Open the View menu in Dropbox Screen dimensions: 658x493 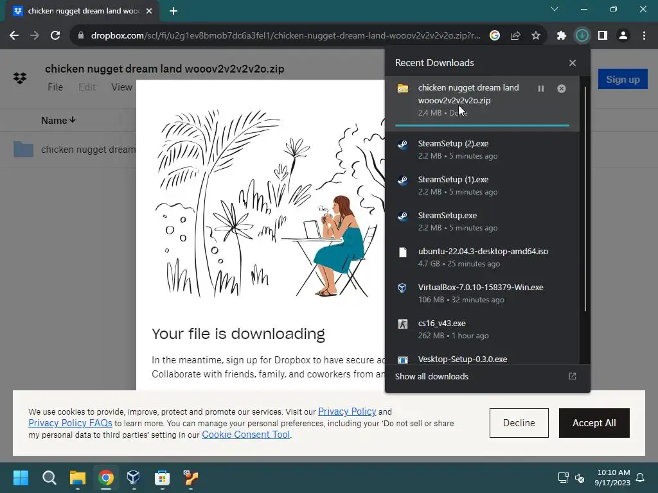[x=121, y=87]
